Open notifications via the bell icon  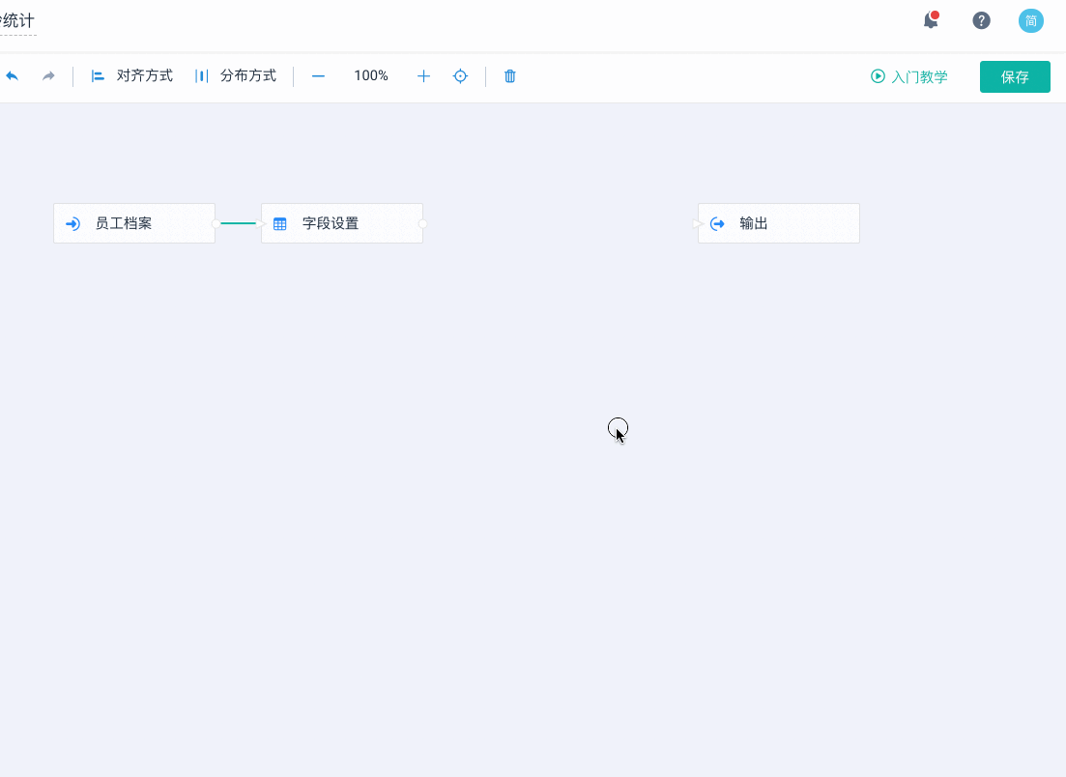click(x=931, y=20)
